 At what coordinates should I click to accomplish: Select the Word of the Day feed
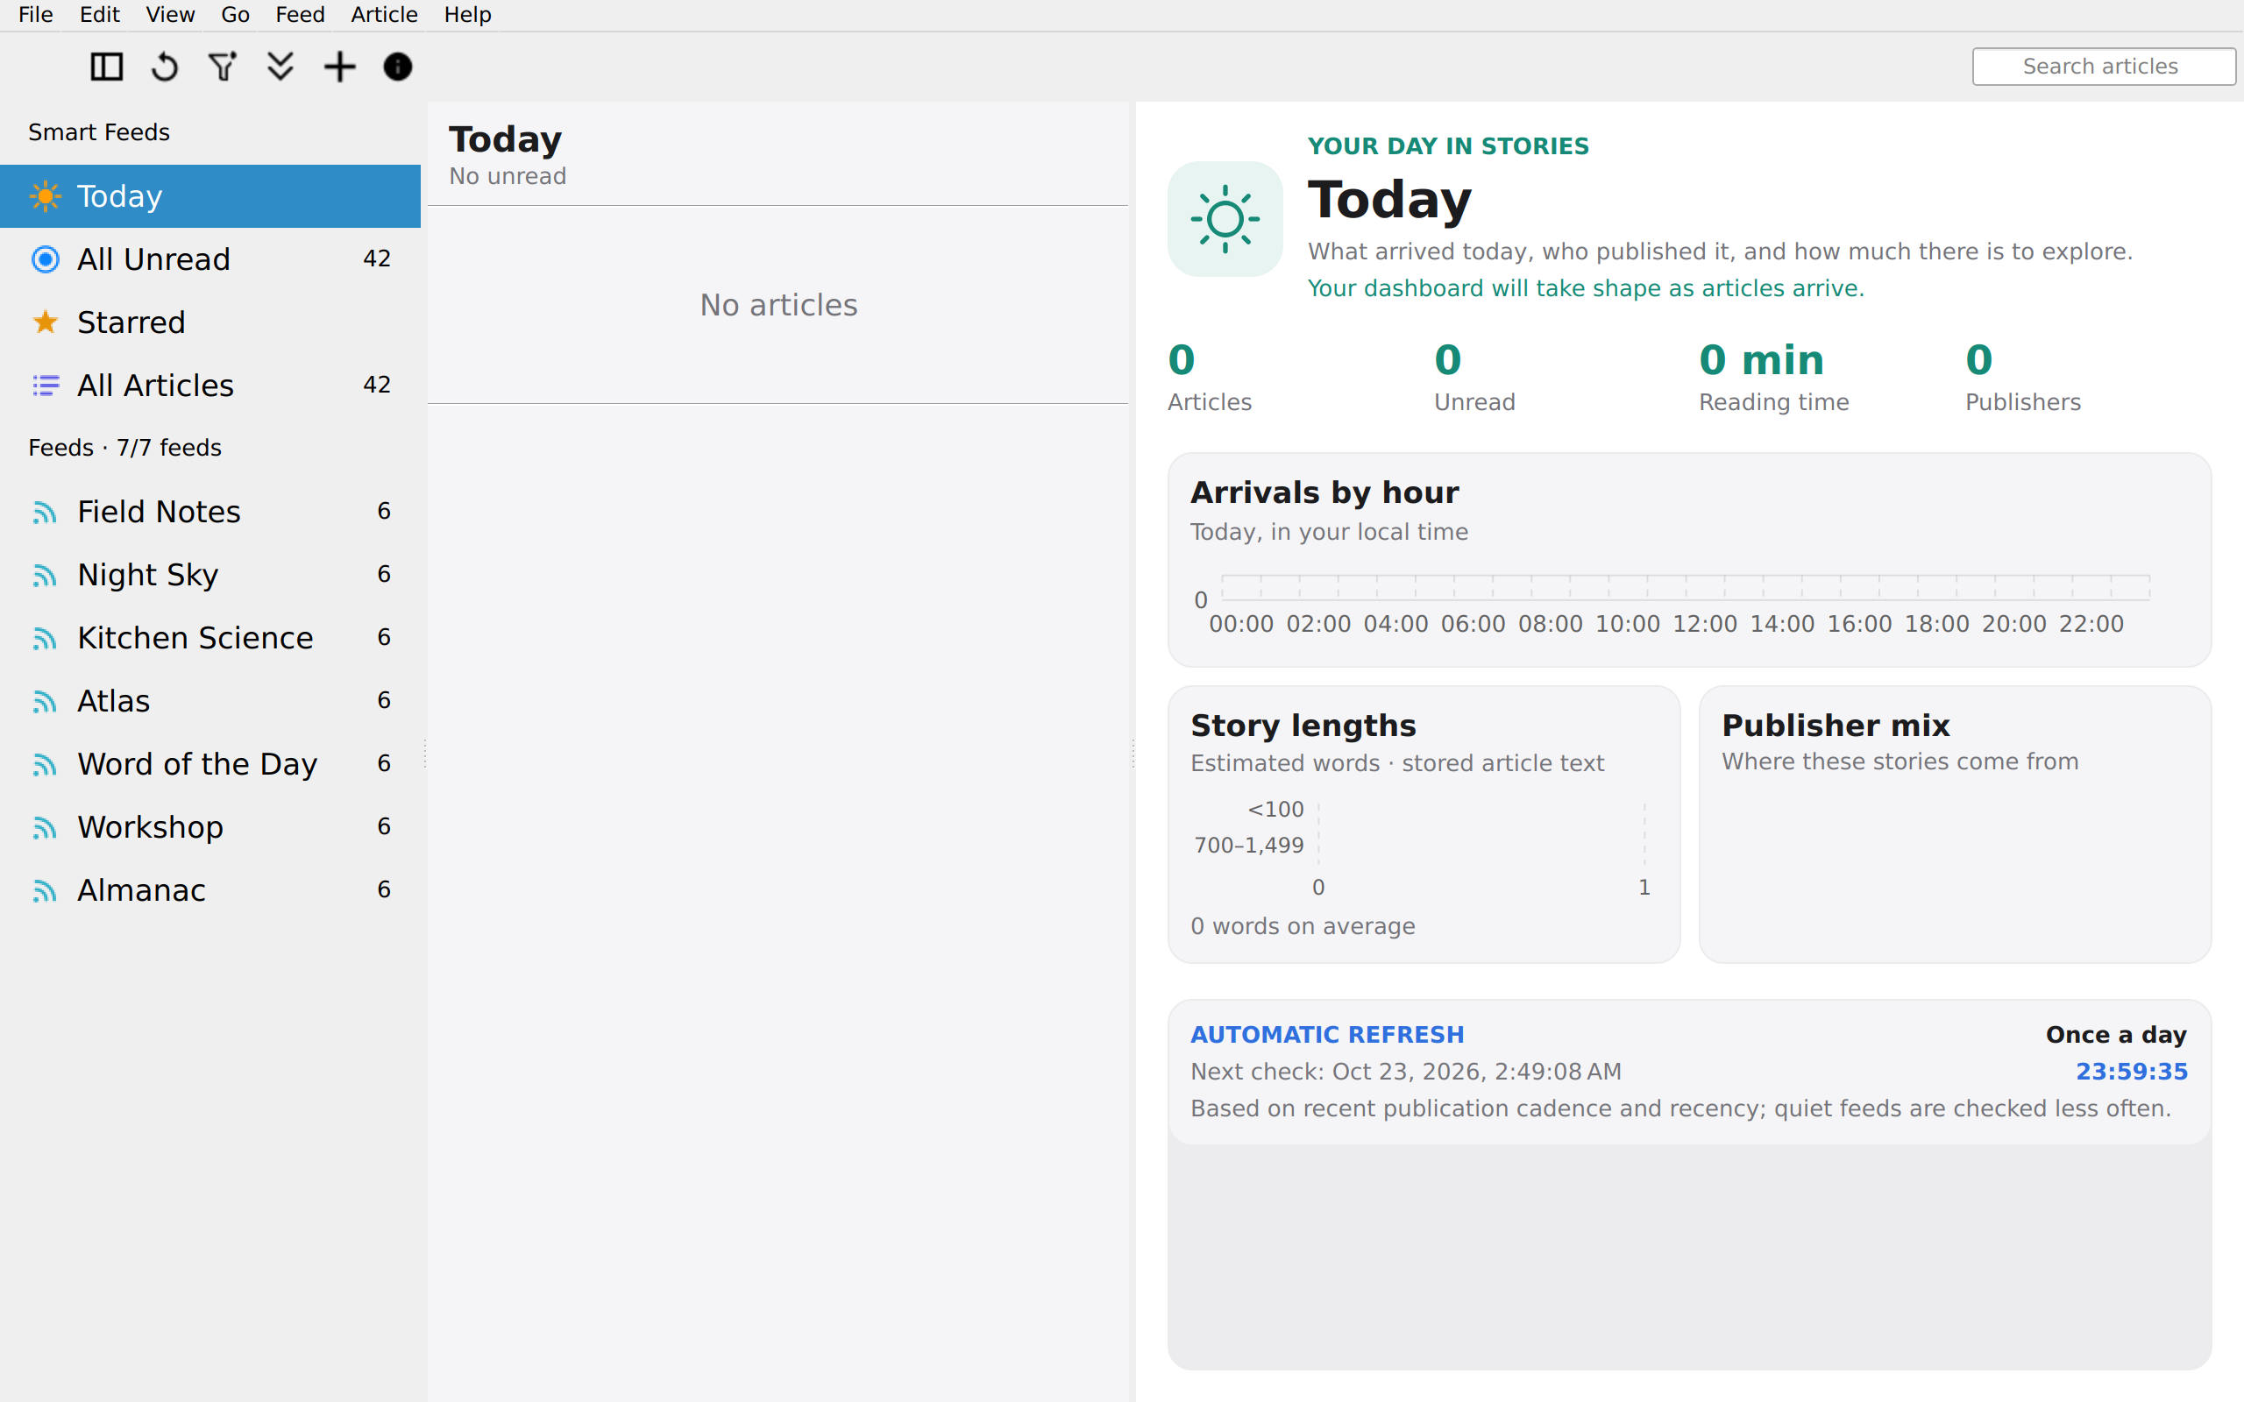tap(210, 764)
